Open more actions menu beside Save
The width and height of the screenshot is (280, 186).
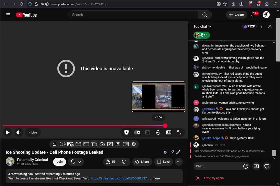(x=179, y=162)
